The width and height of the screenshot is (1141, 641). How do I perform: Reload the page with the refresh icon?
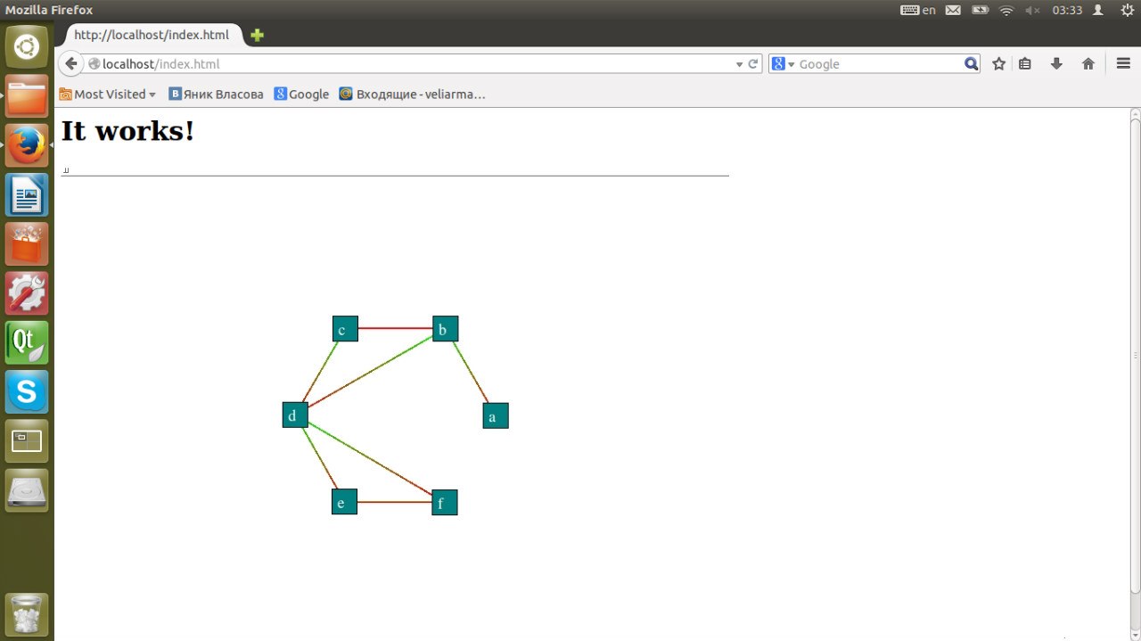(753, 64)
